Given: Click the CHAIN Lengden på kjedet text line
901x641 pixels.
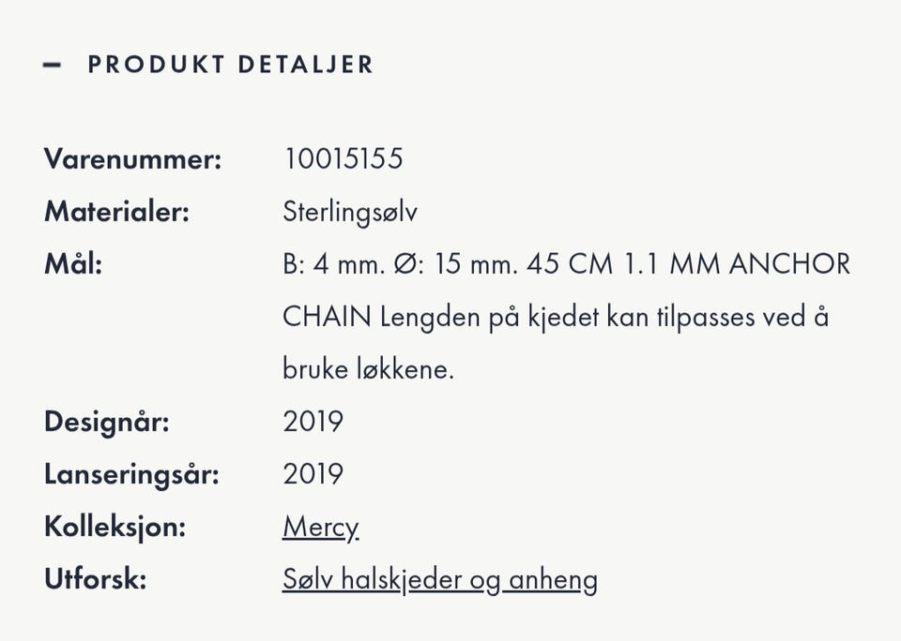Looking at the screenshot, I should [556, 317].
